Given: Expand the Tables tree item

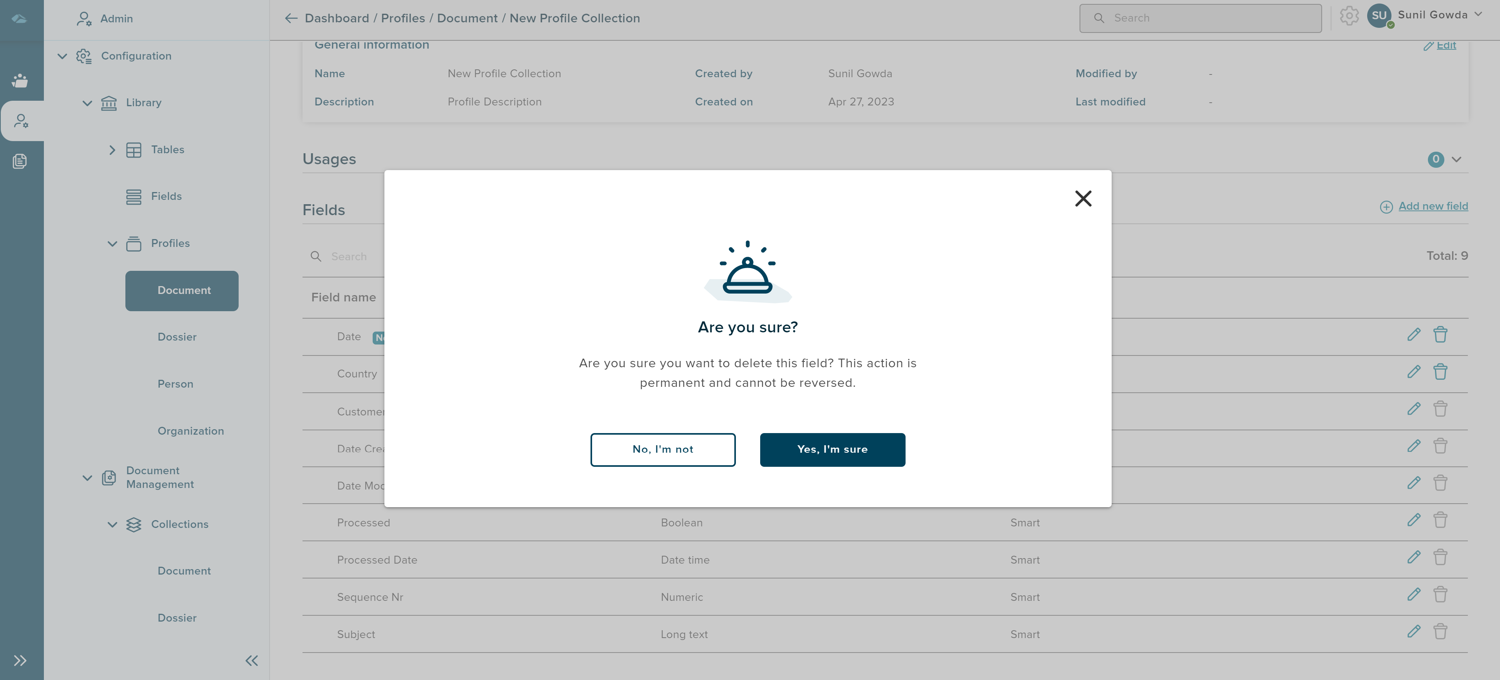Looking at the screenshot, I should 112,150.
